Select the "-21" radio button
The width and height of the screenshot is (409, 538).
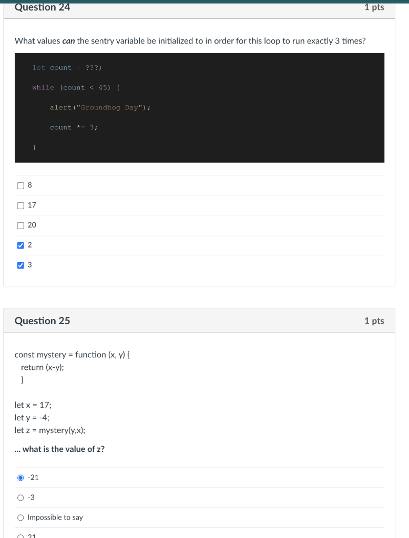click(x=20, y=477)
